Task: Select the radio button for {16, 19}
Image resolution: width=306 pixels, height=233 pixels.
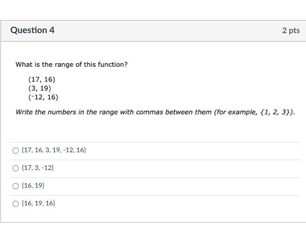Action: pyautogui.click(x=15, y=186)
